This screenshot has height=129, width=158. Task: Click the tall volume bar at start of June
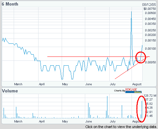coord(88,110)
